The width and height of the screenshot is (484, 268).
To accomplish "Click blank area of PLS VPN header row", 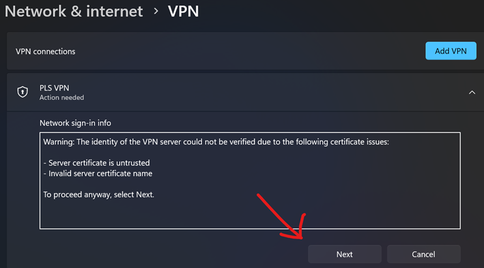I will pyautogui.click(x=261, y=93).
